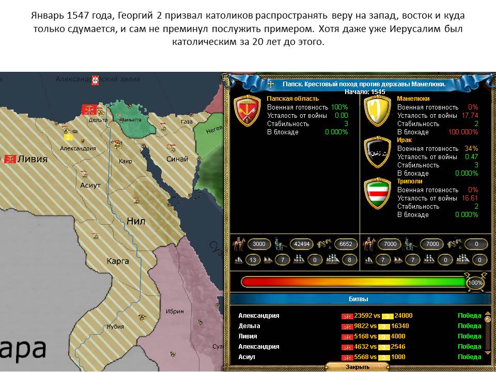The height and width of the screenshot is (372, 496).
Task: Click the Синай province label
Action: 177,159
